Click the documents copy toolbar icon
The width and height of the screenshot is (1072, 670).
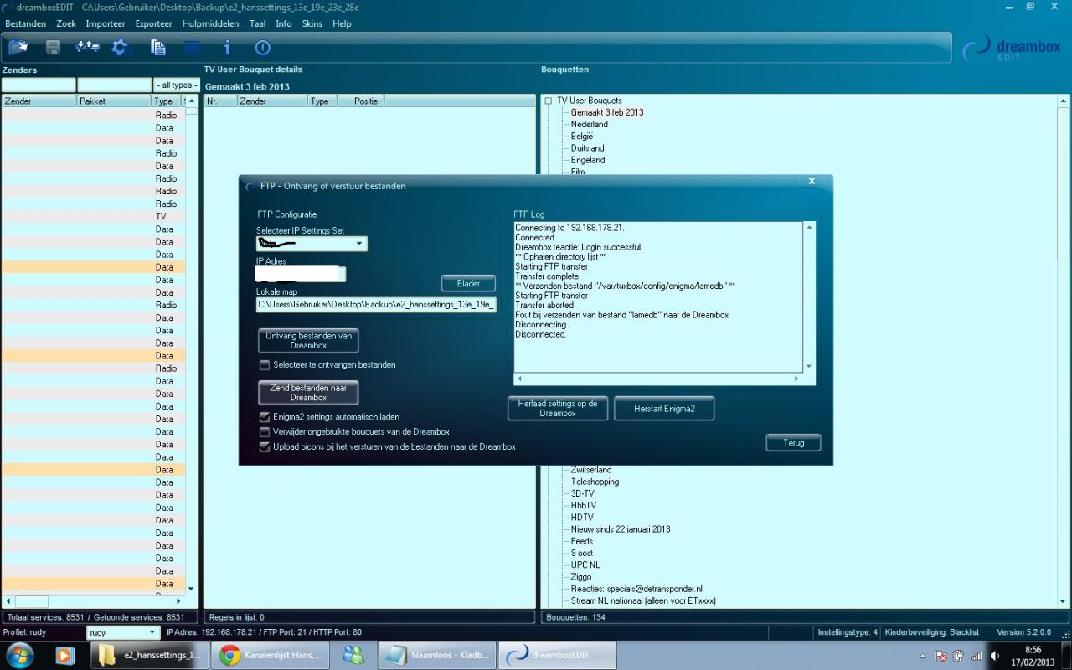[157, 48]
